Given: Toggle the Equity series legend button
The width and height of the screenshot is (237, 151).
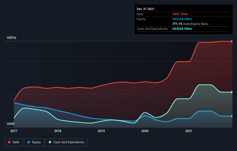Looking at the screenshot, I should tap(34, 142).
